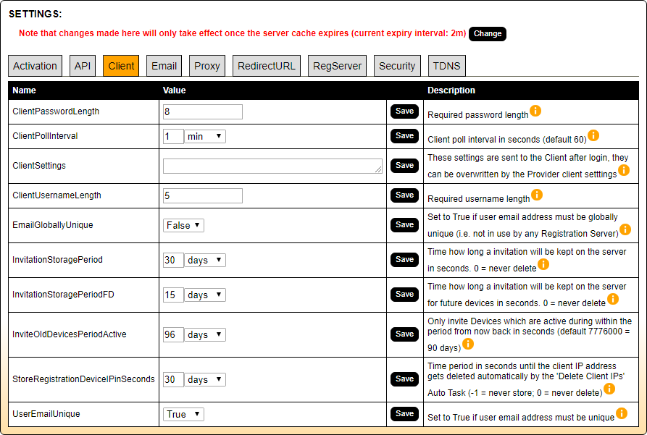Open info icon for InviteOldDevicesPeriodActive row

tap(468, 344)
